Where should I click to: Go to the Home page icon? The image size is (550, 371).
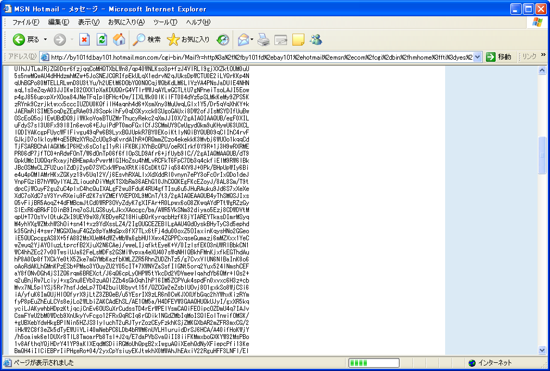tap(119, 40)
